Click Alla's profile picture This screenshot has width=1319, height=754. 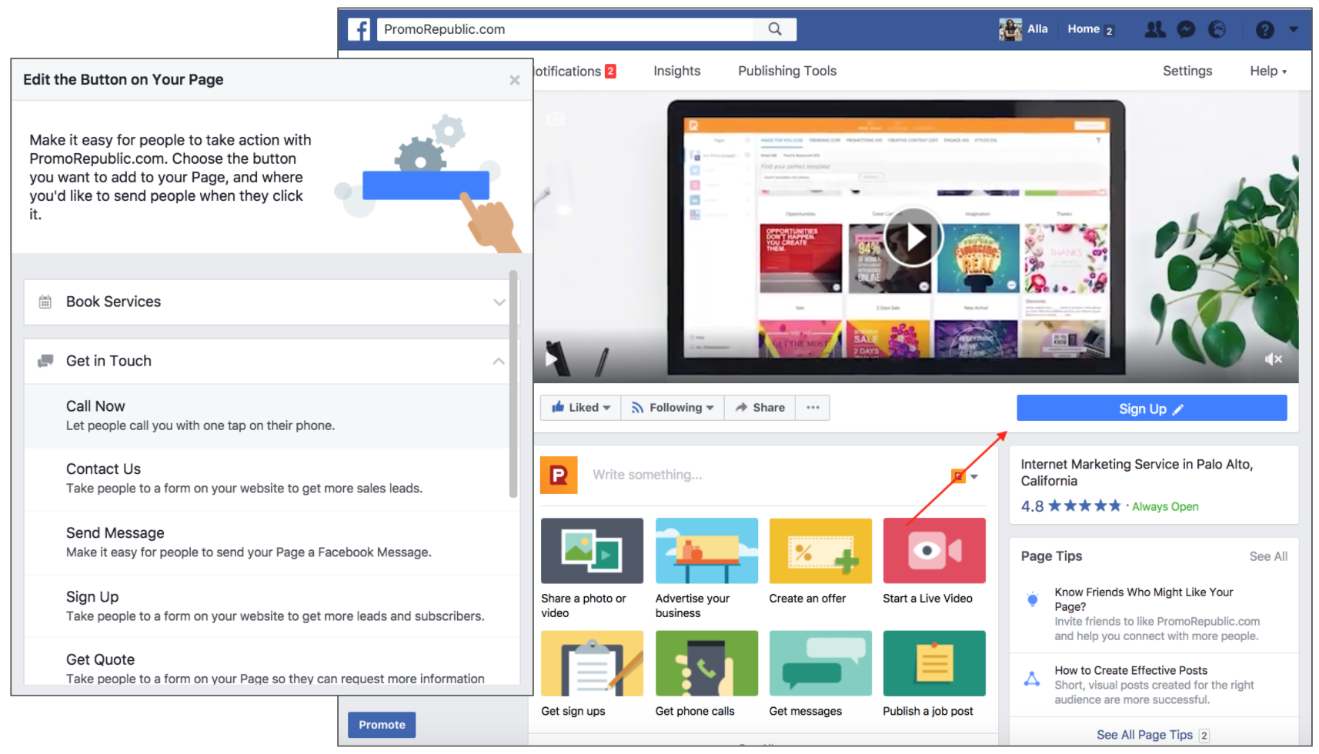[x=1010, y=29]
